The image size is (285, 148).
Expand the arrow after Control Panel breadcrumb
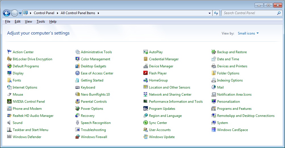click(x=57, y=13)
